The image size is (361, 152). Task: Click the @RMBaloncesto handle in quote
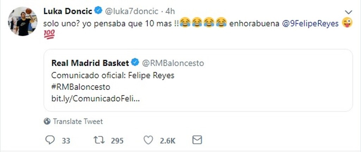(x=173, y=64)
